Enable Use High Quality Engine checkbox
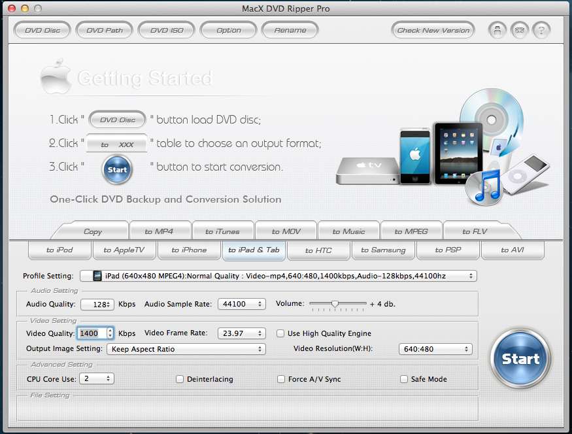 pos(280,333)
